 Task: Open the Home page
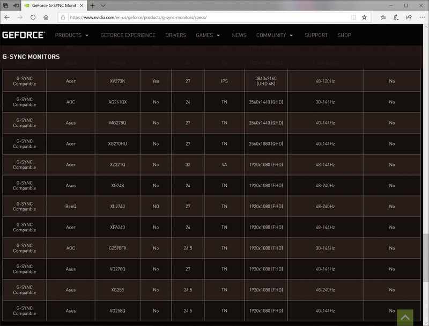coord(46,17)
